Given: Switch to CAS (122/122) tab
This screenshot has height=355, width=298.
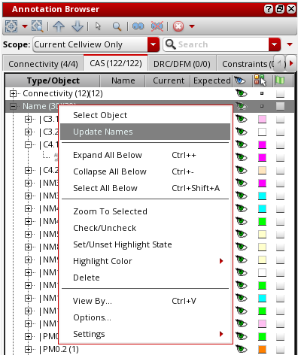Looking at the screenshot, I should pyautogui.click(x=116, y=63).
